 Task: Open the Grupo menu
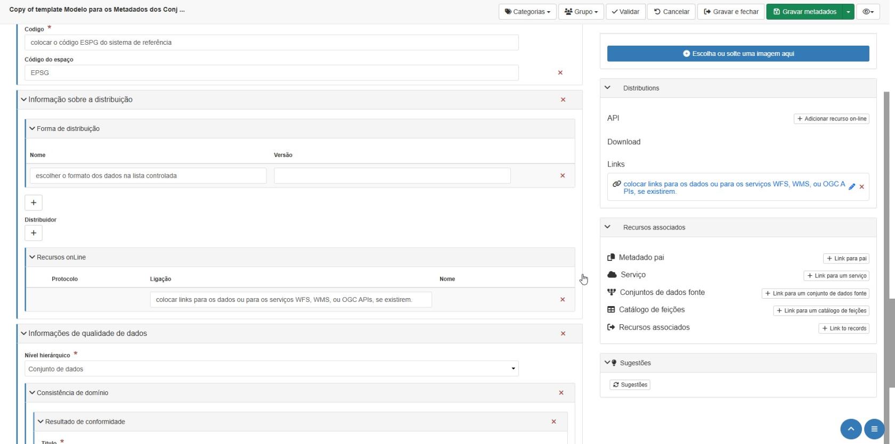point(581,12)
